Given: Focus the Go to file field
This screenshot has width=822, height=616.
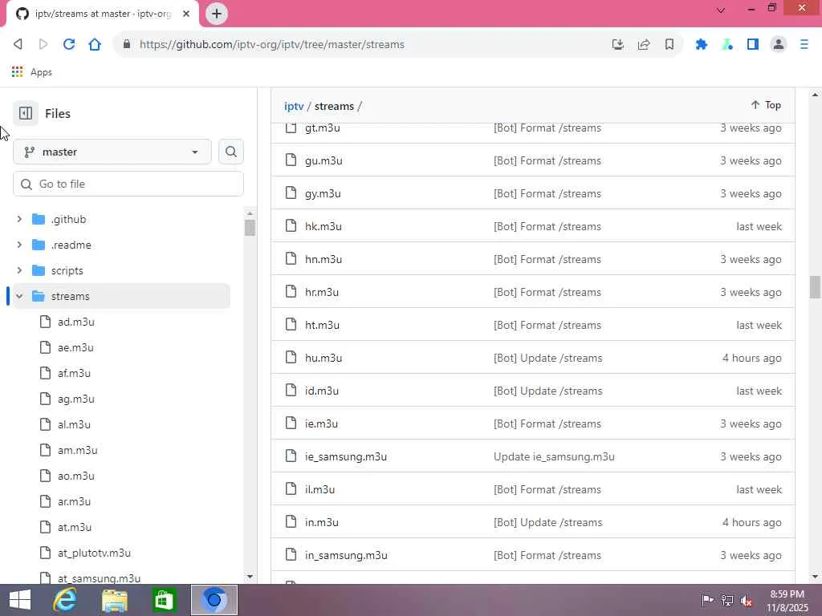Looking at the screenshot, I should point(128,184).
